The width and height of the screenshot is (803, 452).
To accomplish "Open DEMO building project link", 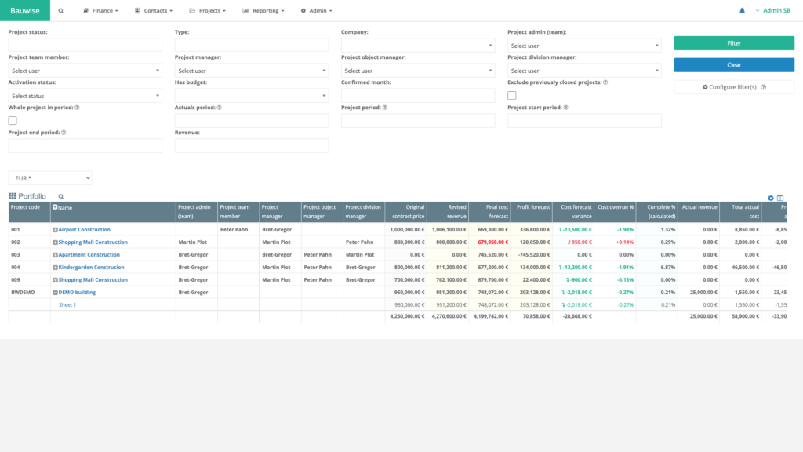I will [x=77, y=293].
